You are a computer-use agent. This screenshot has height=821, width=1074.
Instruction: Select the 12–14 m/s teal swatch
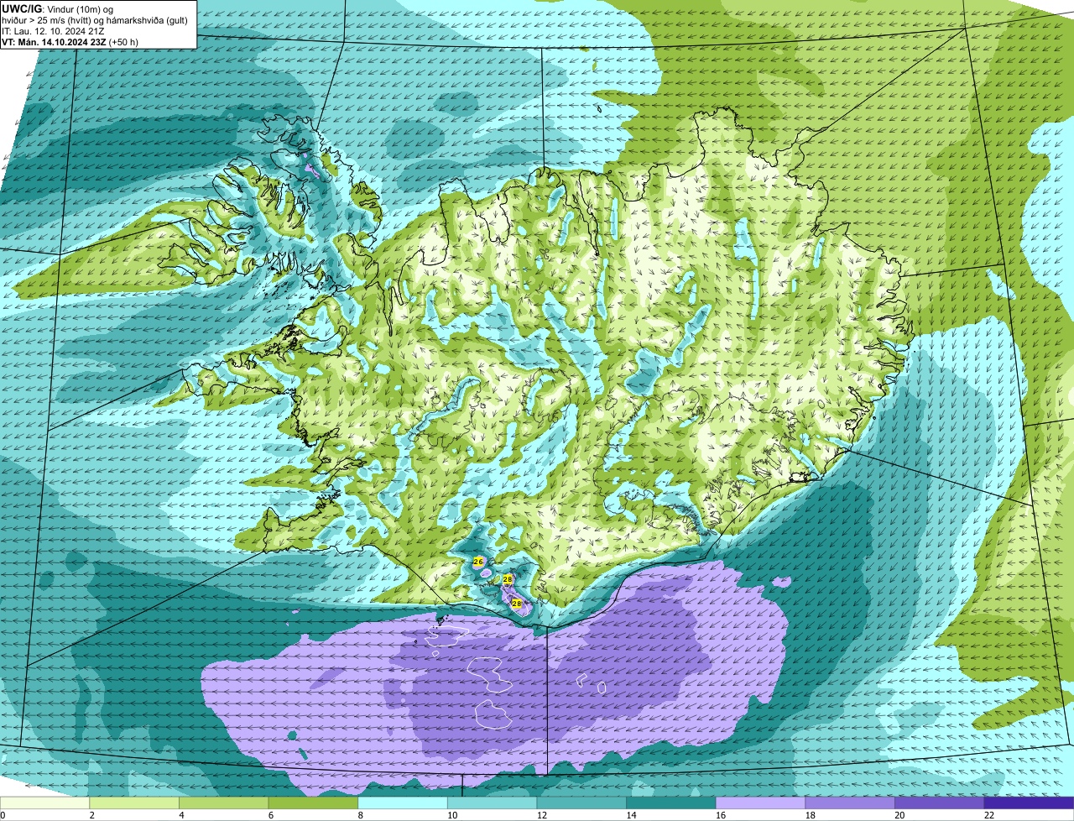(581, 803)
